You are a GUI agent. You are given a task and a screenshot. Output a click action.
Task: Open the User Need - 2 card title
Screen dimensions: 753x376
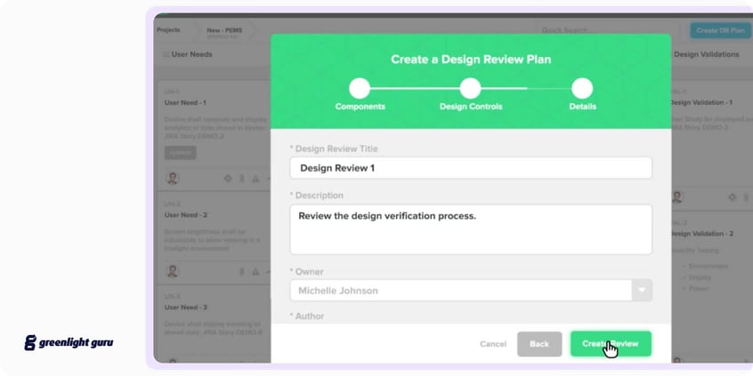pyautogui.click(x=186, y=215)
